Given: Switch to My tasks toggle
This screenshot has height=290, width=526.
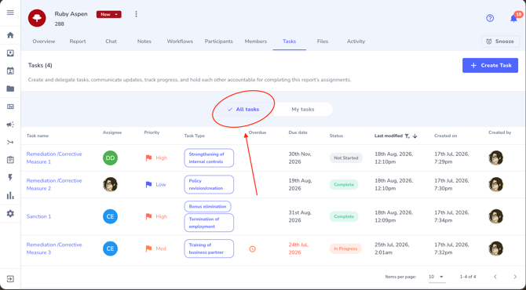Looking at the screenshot, I should tap(303, 109).
